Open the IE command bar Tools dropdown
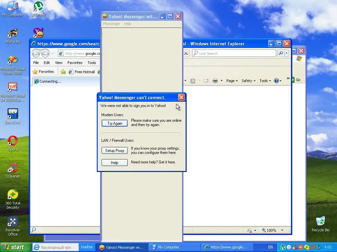Screen dimensions: 337x252 (x=265, y=81)
